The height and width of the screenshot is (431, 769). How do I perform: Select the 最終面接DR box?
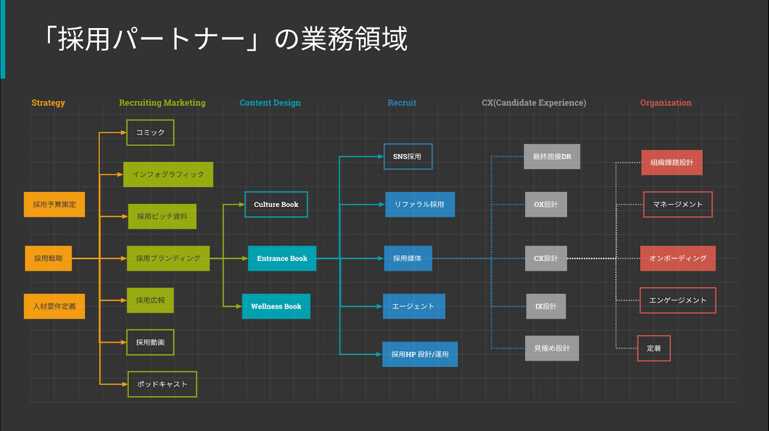point(552,156)
